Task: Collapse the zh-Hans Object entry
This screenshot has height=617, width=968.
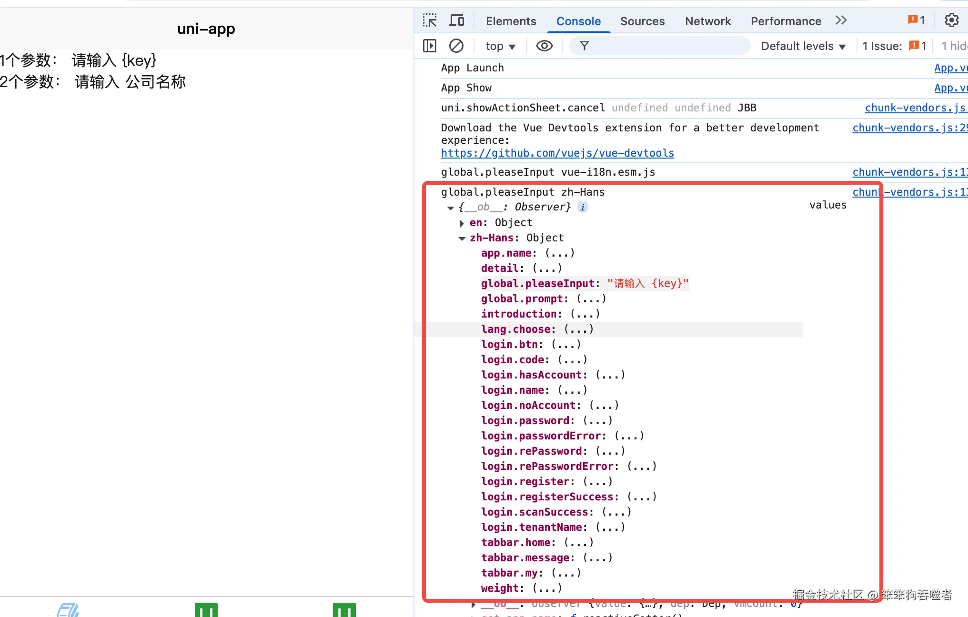Action: click(462, 238)
